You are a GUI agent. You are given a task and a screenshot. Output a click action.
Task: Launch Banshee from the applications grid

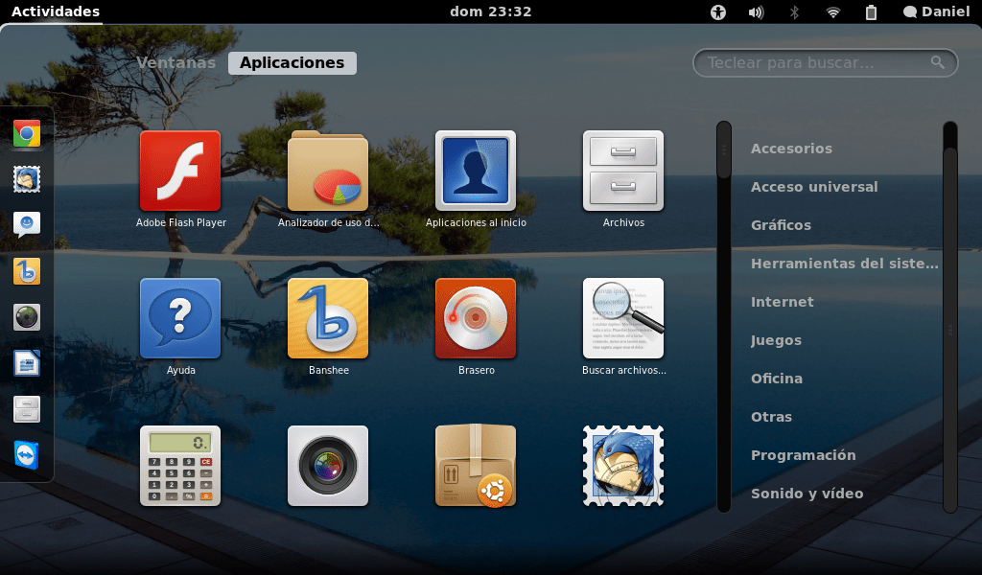point(328,318)
